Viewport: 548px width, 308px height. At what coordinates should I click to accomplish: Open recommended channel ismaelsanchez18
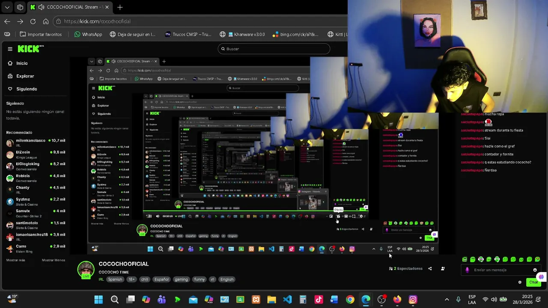coord(36,237)
